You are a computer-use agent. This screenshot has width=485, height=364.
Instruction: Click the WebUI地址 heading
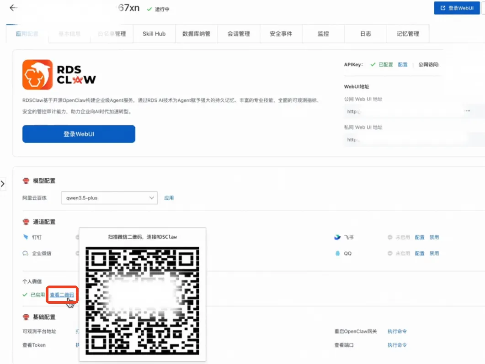(357, 87)
